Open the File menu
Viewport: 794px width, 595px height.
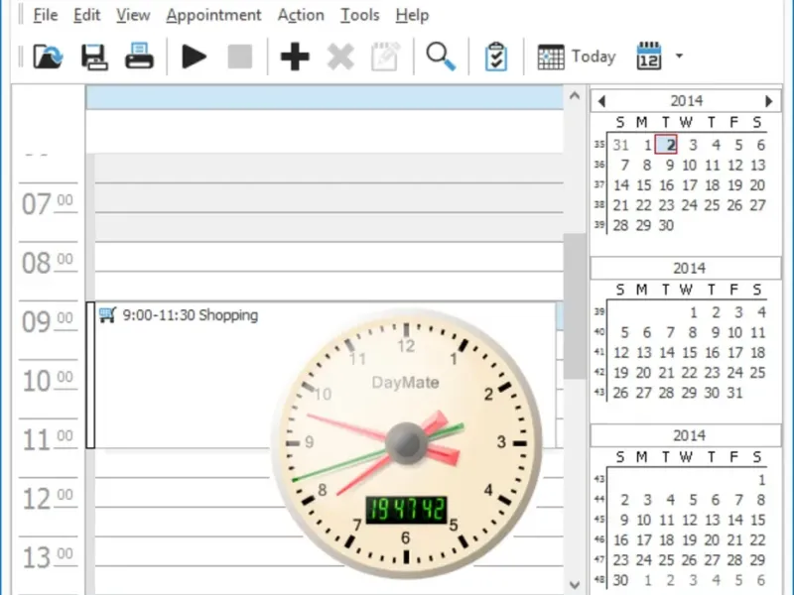tap(45, 15)
